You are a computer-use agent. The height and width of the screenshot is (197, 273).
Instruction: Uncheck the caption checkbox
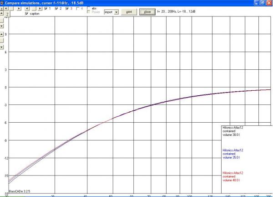coord(27,14)
